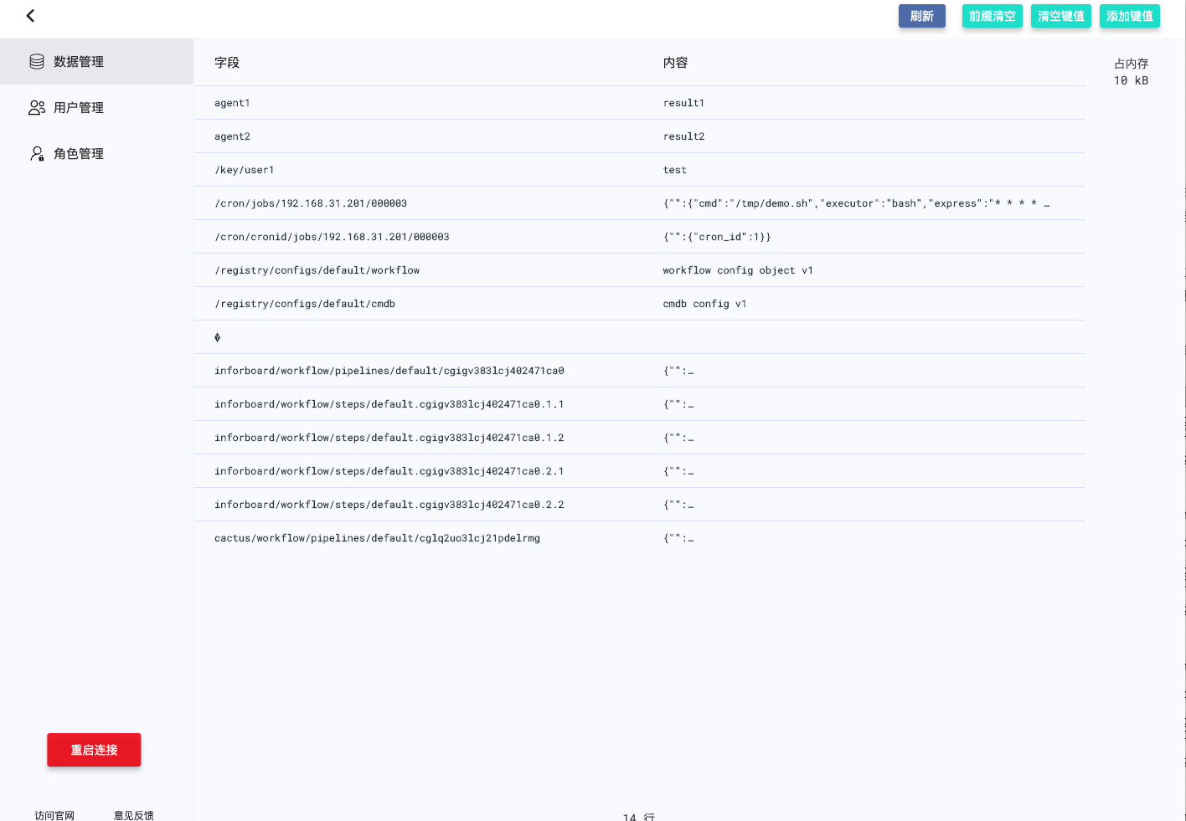Select the row with the diamond symbol key
Viewport: 1186px width, 821px height.
point(639,337)
